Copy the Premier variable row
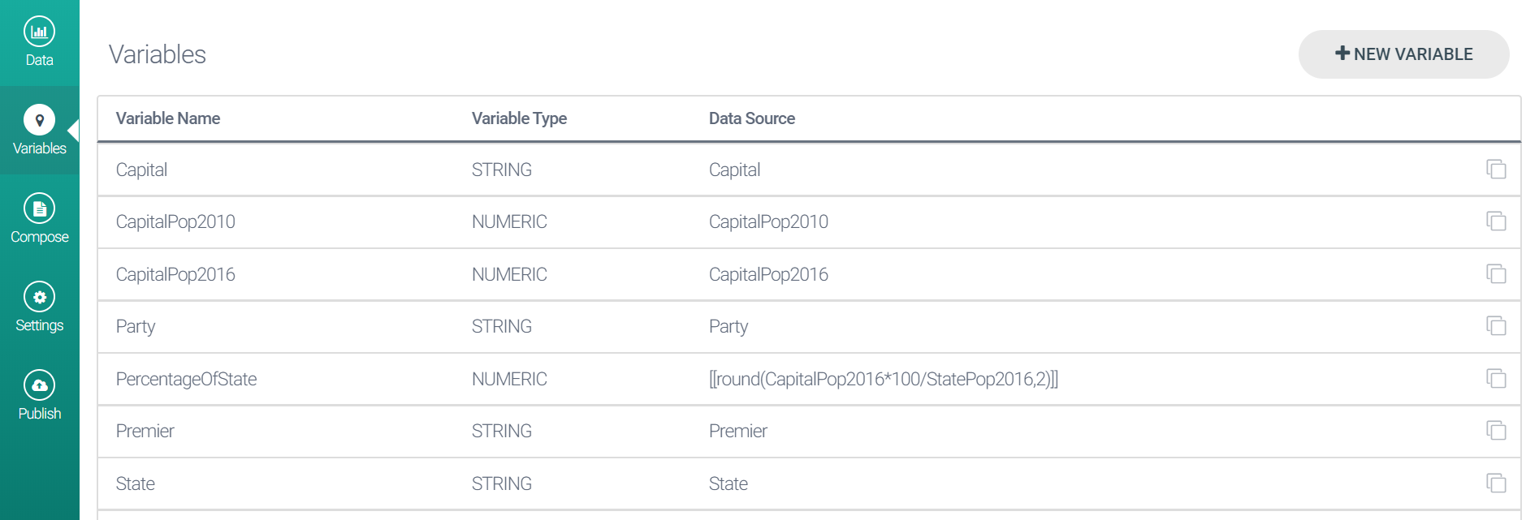Screen dimensions: 1539x520 pyautogui.click(x=1495, y=431)
